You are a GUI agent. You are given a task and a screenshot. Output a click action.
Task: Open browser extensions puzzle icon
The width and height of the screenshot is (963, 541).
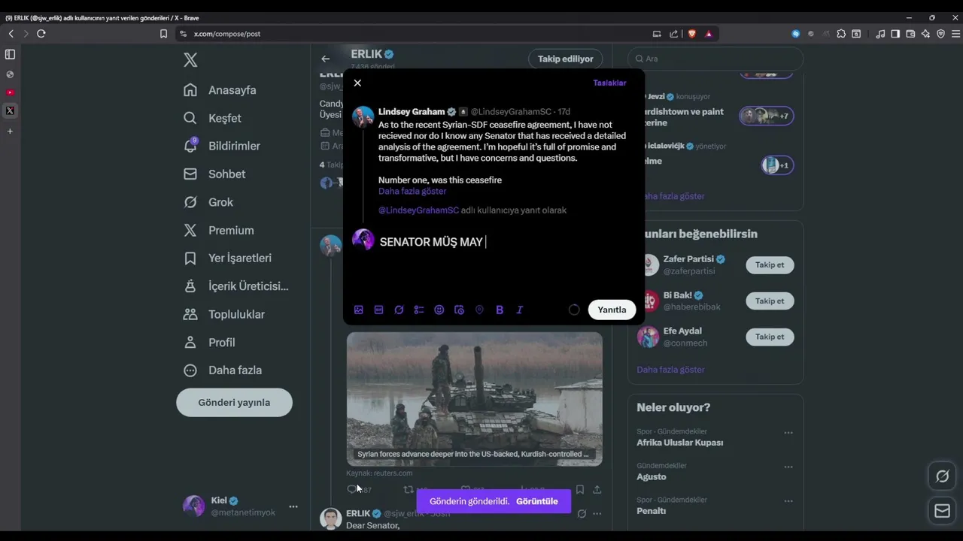[841, 34]
